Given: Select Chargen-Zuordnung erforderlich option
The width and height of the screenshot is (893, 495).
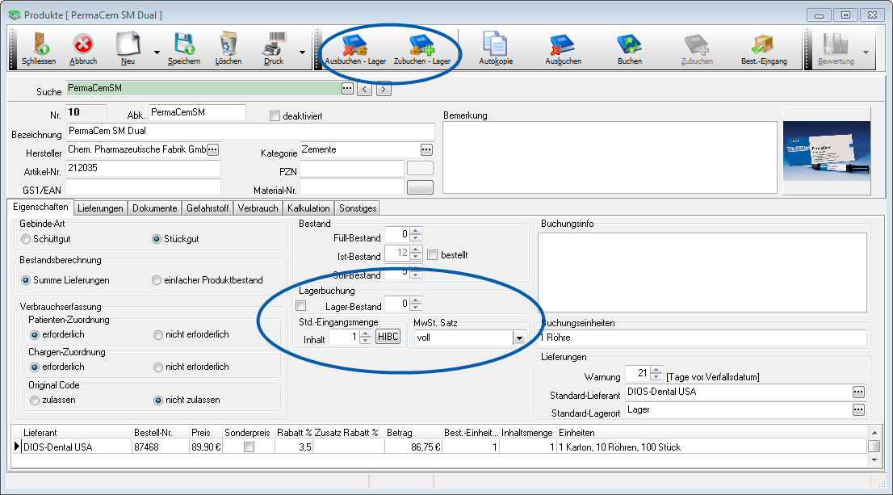Looking at the screenshot, I should click(35, 367).
